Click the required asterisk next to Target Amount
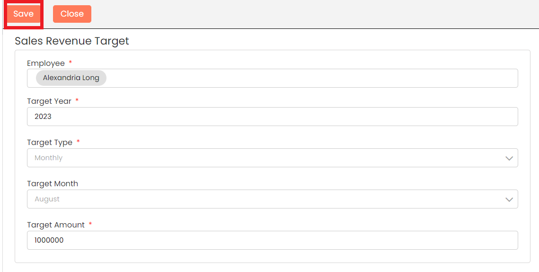539x272 pixels. (90, 224)
